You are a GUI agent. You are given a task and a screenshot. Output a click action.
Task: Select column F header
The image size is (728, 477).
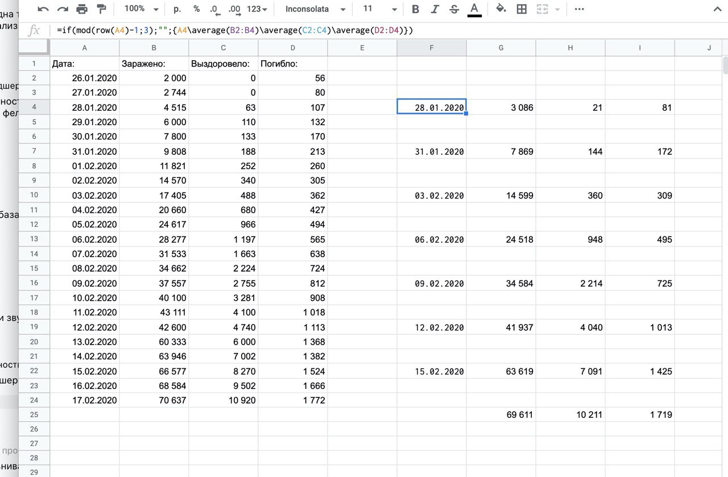432,48
